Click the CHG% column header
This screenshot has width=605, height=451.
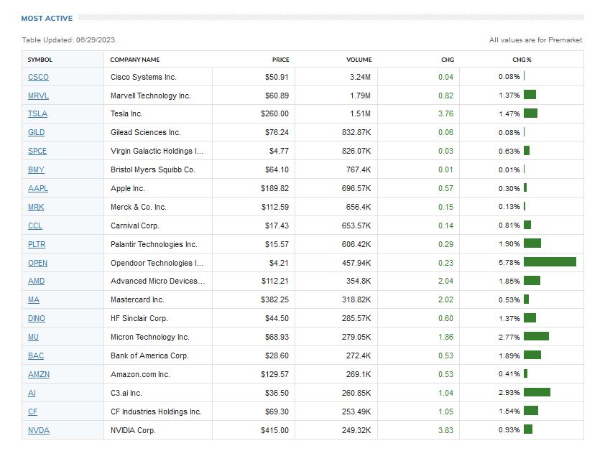[522, 60]
